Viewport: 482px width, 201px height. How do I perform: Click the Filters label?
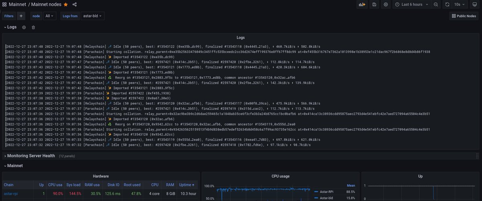coord(9,16)
